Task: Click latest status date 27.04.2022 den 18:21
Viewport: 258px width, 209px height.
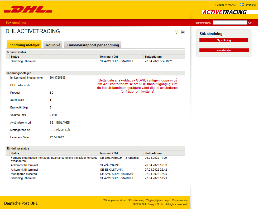Action: (159, 61)
